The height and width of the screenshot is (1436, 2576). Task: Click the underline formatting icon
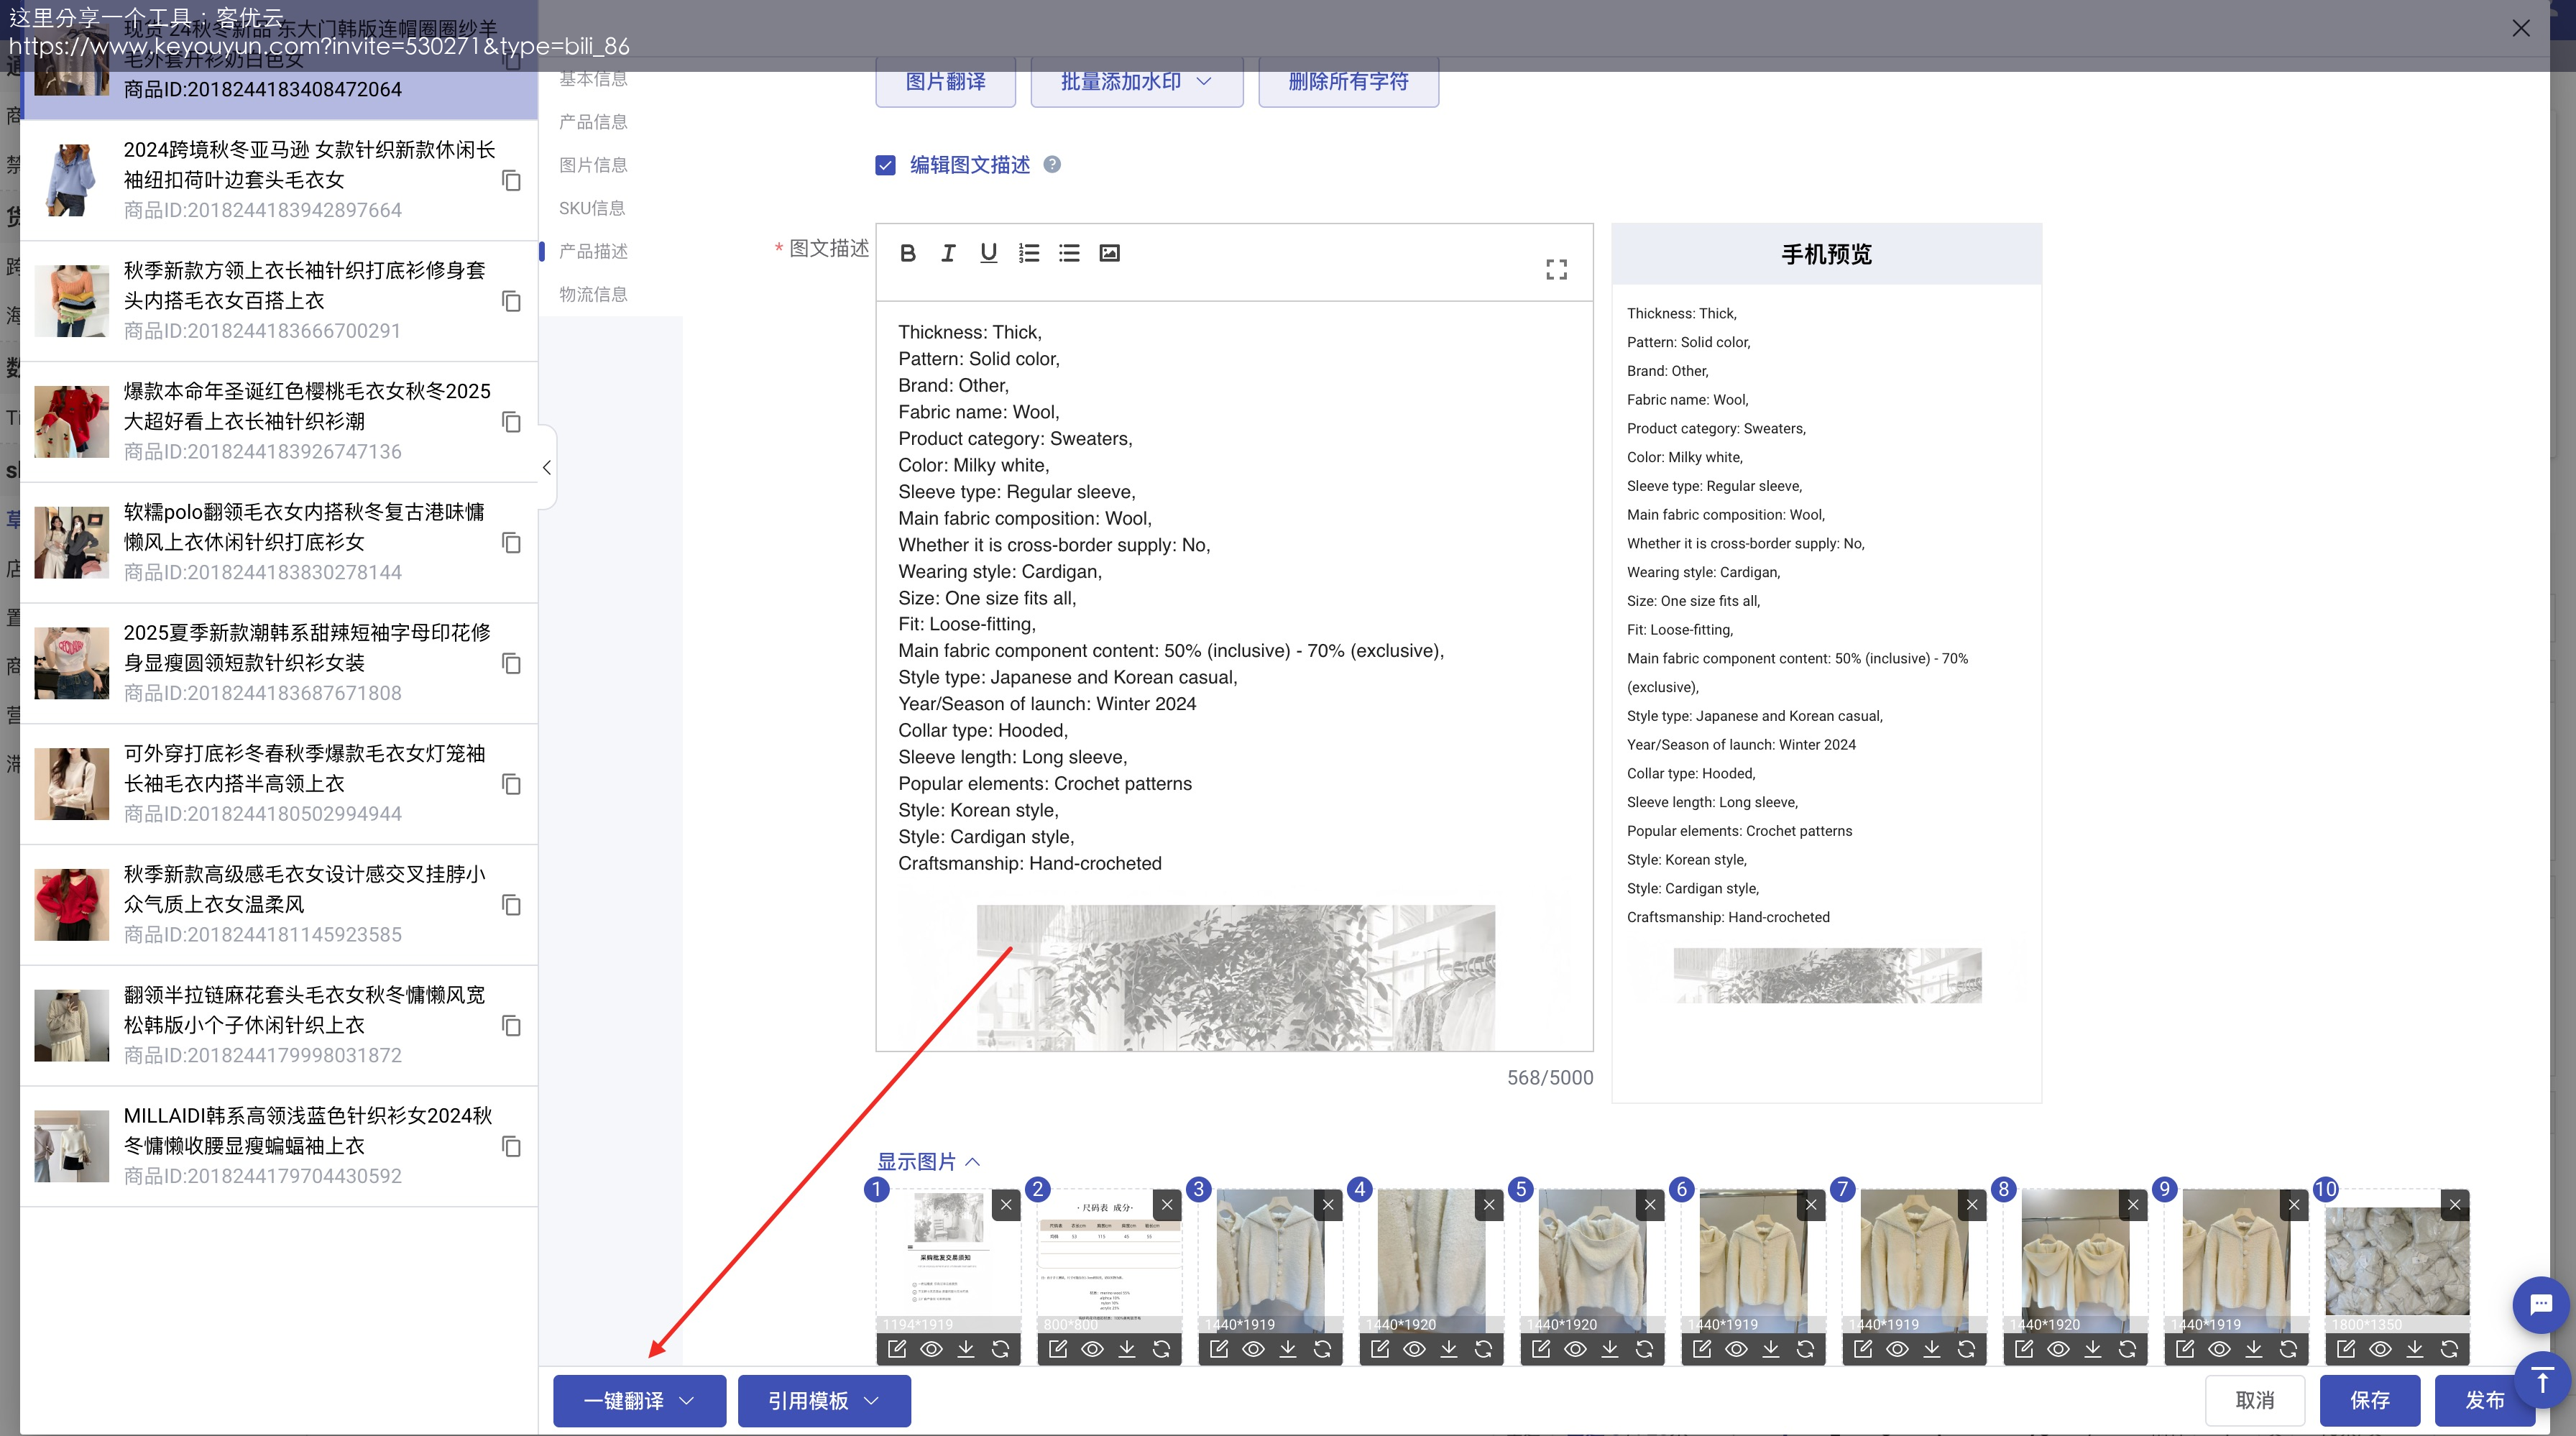tap(988, 253)
